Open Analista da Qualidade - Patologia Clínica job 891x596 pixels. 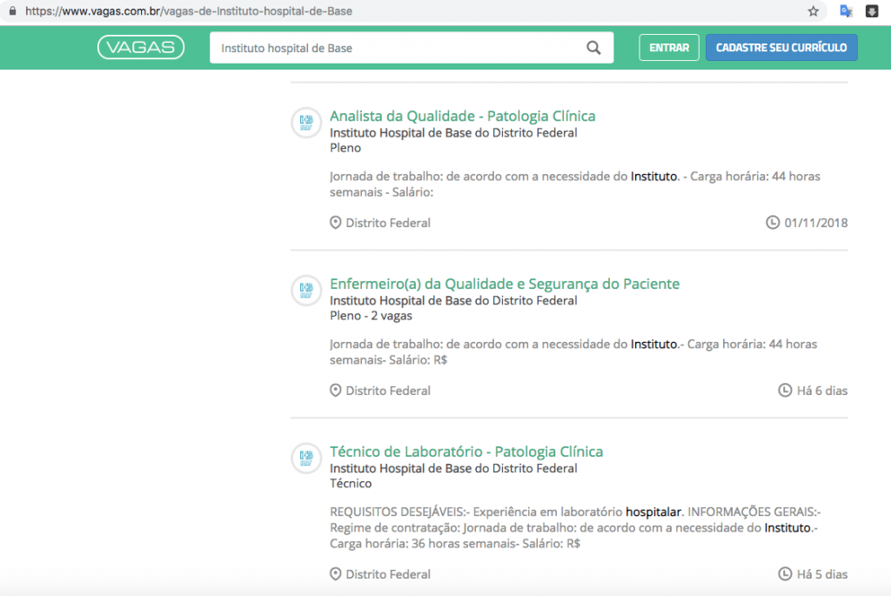pyautogui.click(x=462, y=117)
